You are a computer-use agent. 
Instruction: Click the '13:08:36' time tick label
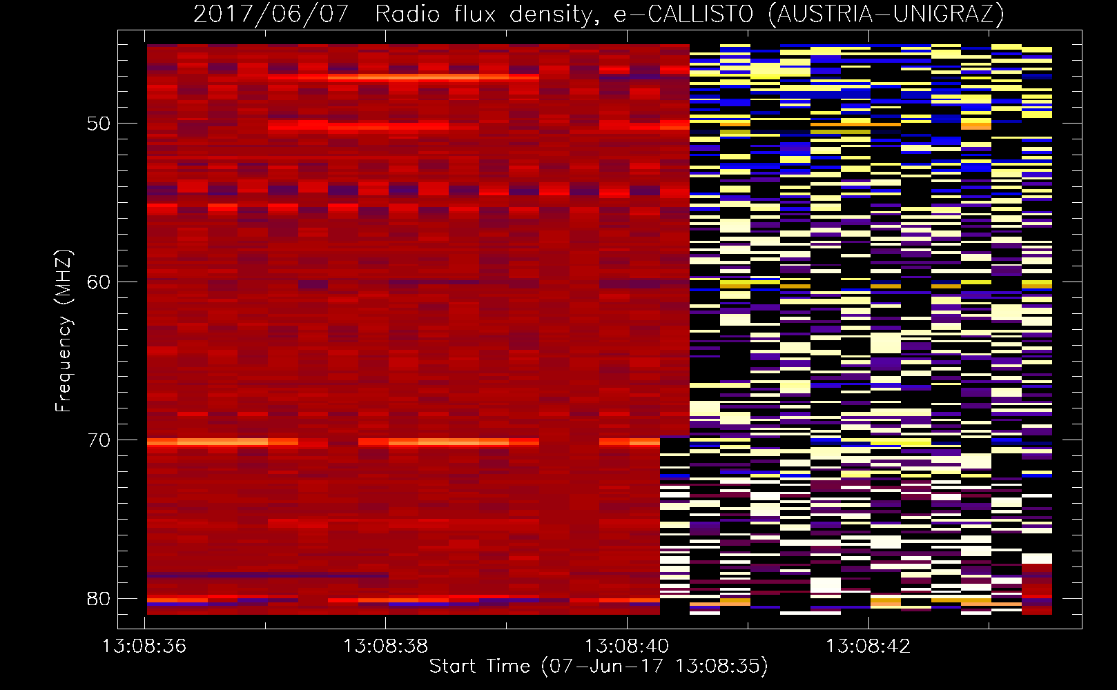point(144,647)
